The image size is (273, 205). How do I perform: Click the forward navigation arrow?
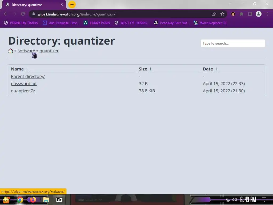point(14,14)
